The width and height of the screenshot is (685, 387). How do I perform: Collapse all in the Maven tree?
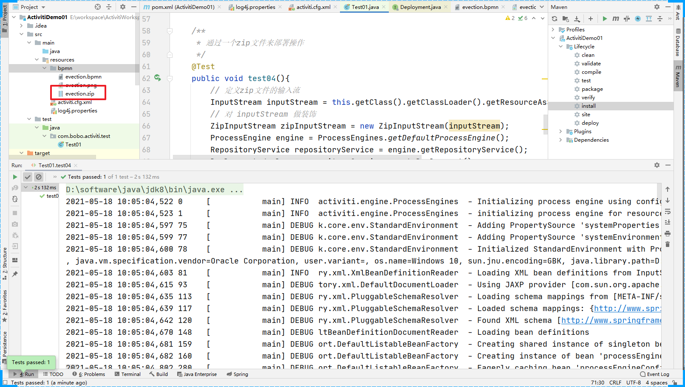pos(660,19)
